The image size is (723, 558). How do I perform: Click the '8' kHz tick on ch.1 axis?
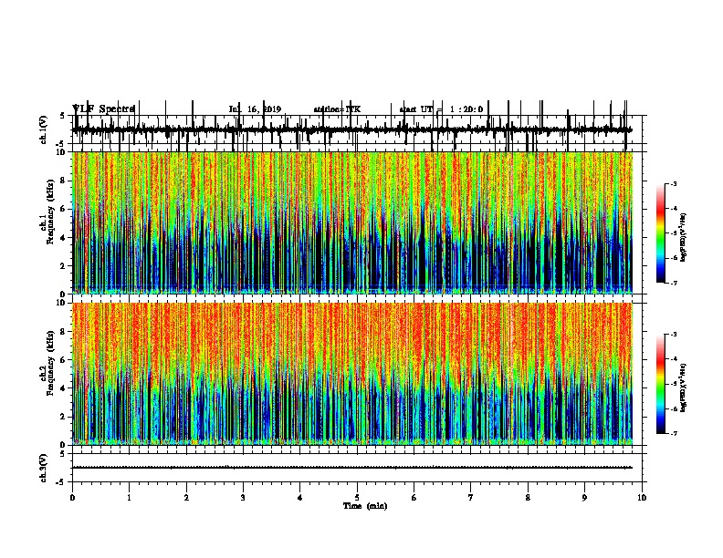click(x=64, y=181)
